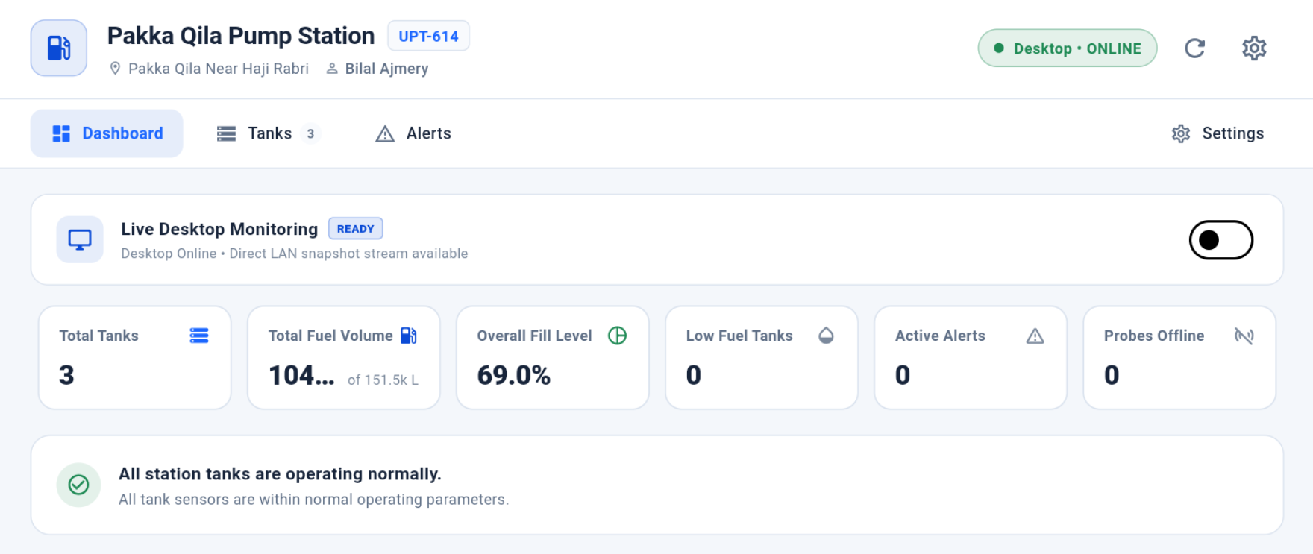Click the fuel pump station logo icon
Viewport: 1313px width, 554px height.
click(59, 48)
